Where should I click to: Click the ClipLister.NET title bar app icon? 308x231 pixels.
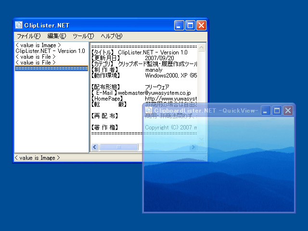click(19, 25)
